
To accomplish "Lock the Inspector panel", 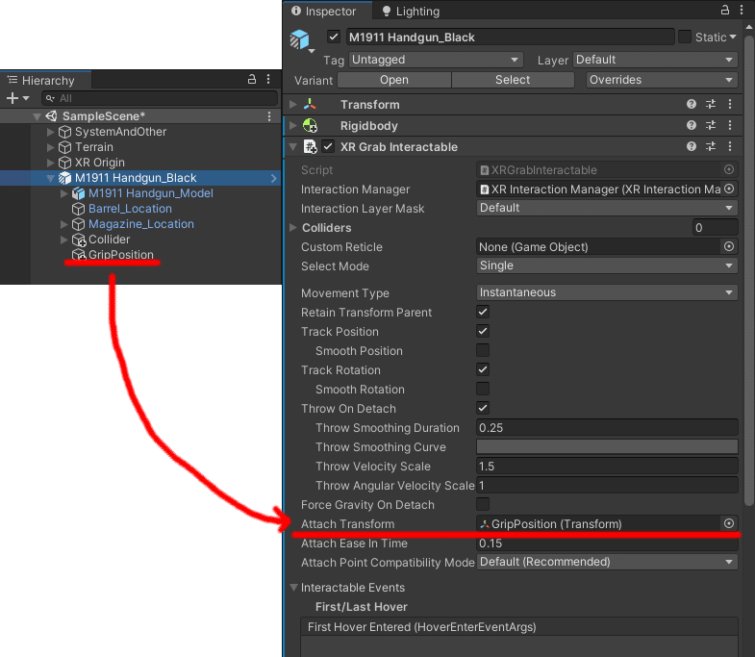I will pos(724,10).
